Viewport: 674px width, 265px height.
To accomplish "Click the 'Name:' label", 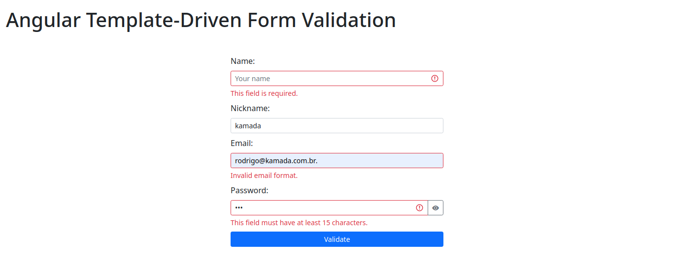I will [242, 61].
